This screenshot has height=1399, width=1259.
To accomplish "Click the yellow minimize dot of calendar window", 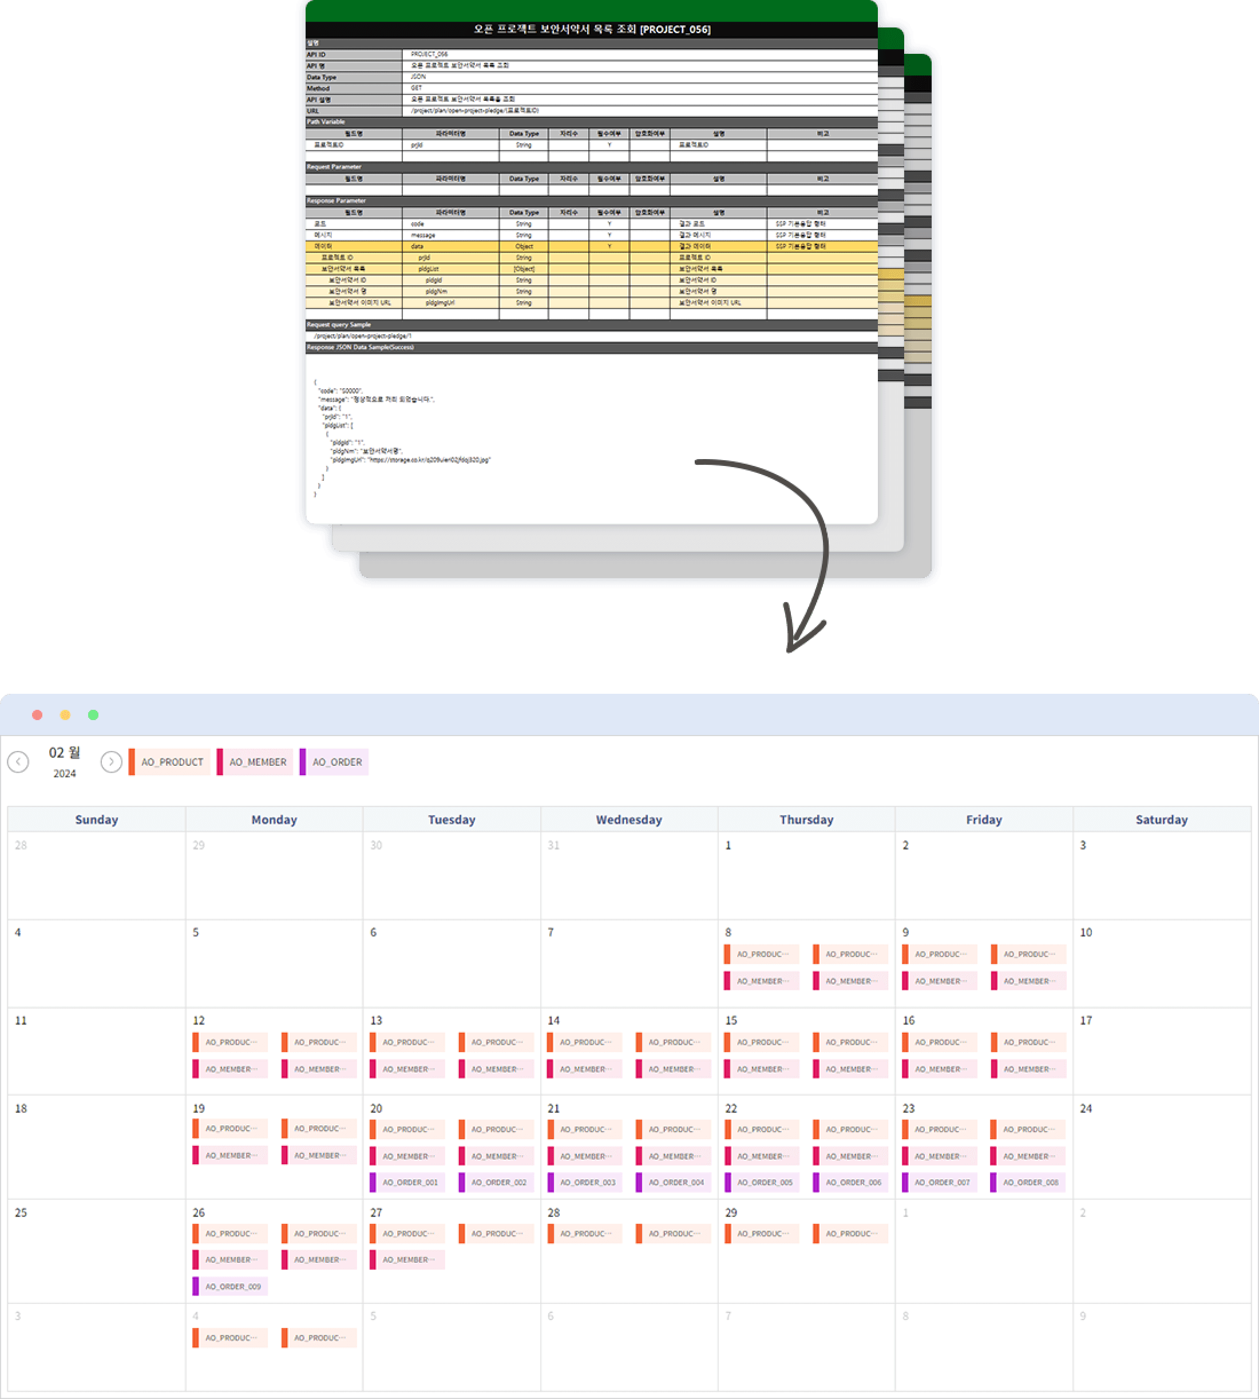I will click(65, 715).
